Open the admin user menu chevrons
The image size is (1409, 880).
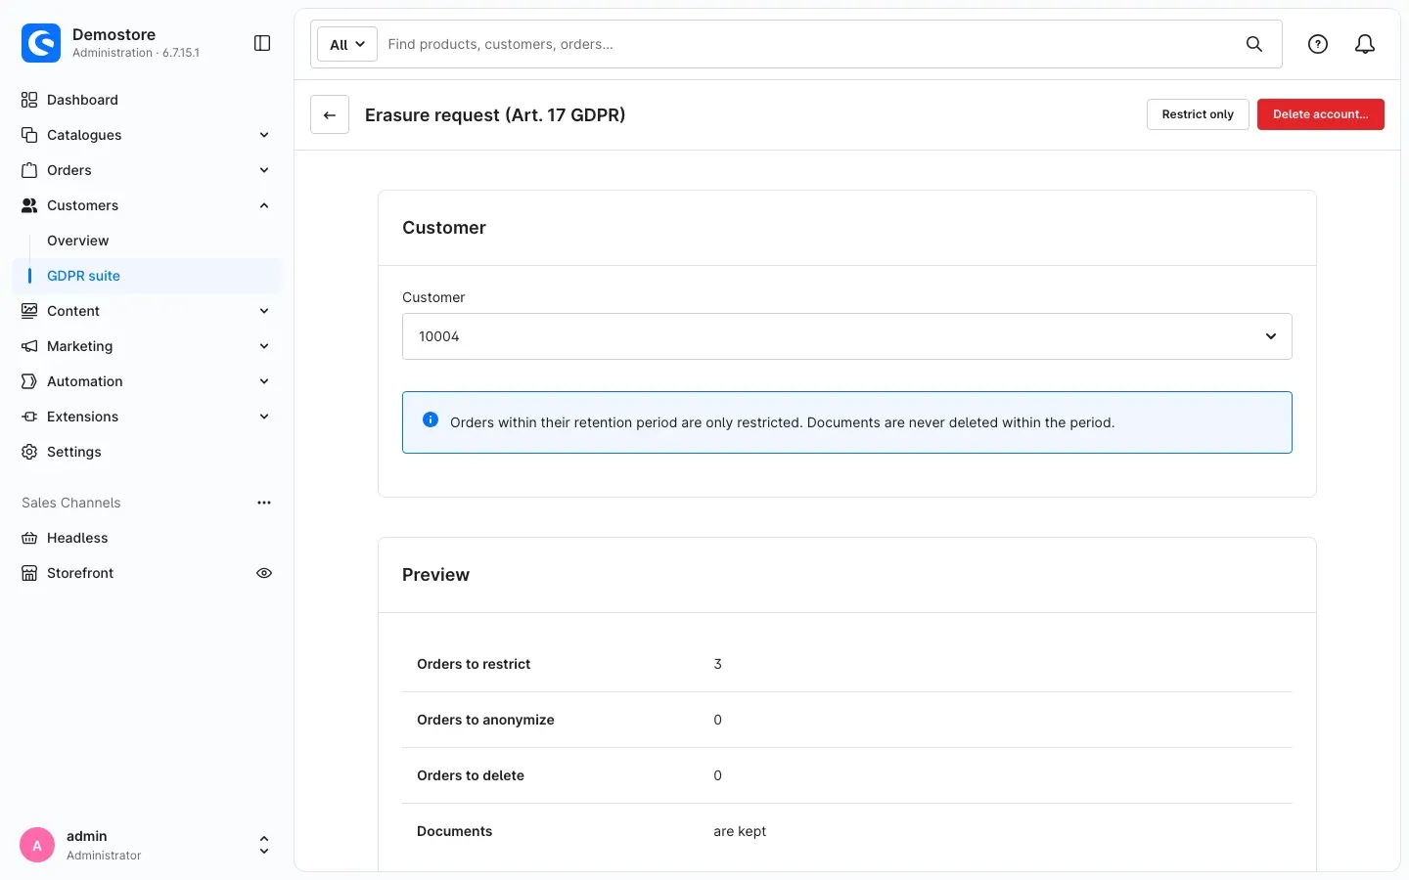tap(264, 845)
